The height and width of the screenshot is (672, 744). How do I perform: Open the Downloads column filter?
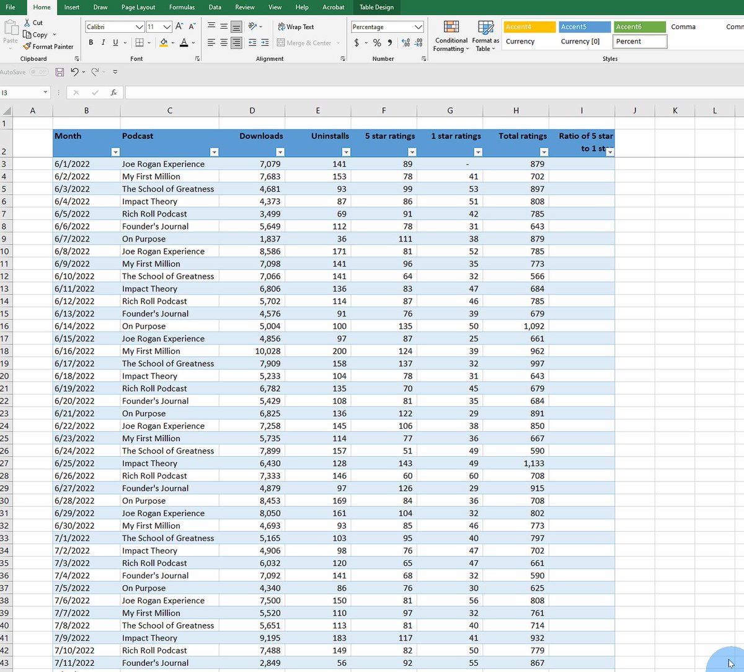[280, 152]
